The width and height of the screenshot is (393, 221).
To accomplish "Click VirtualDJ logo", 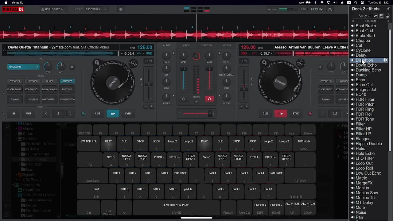I will coord(13,9).
